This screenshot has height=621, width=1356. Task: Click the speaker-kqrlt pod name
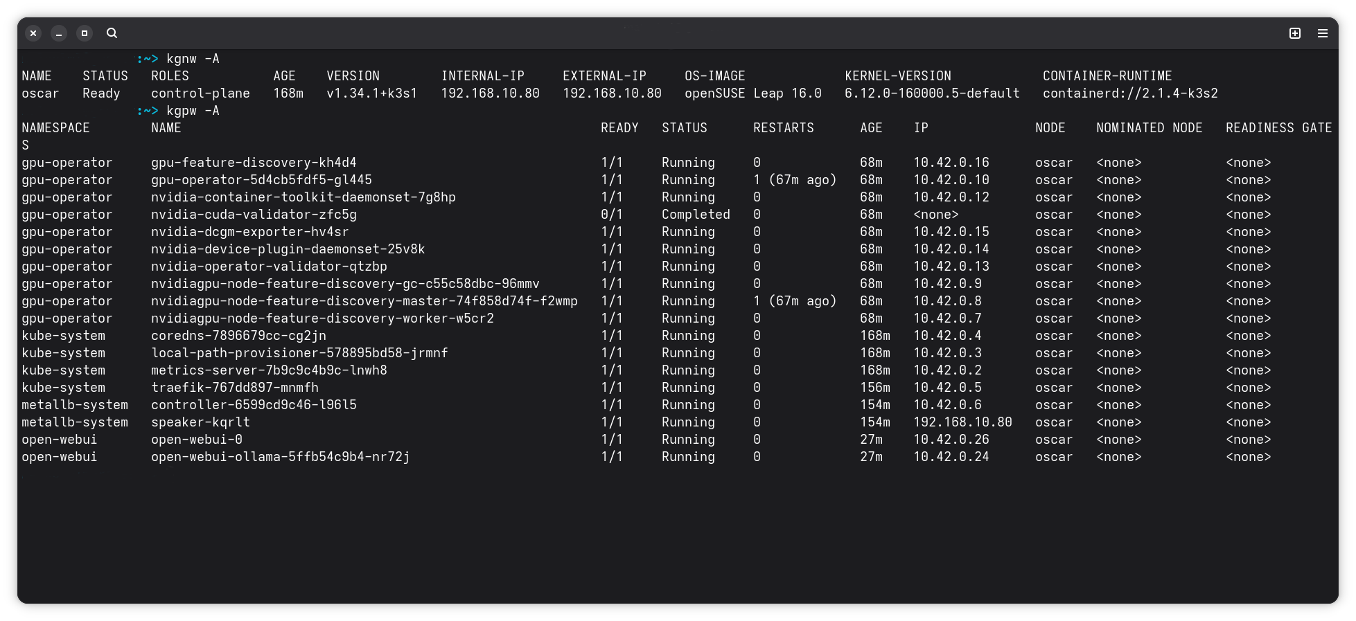click(x=200, y=422)
